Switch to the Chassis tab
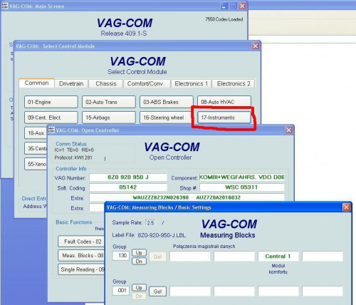The width and height of the screenshot is (356, 305). [x=106, y=83]
